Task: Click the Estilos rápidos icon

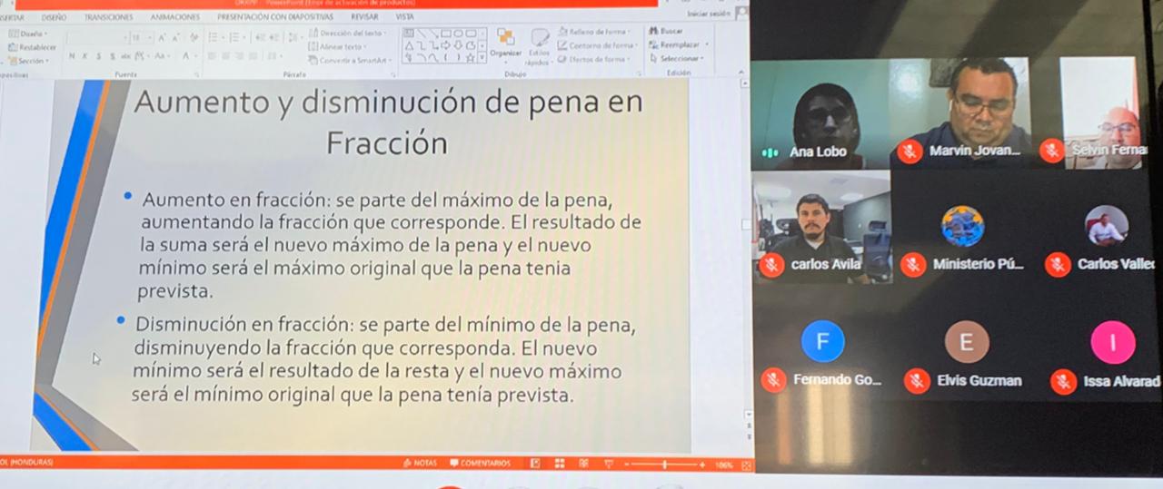Action: click(539, 44)
